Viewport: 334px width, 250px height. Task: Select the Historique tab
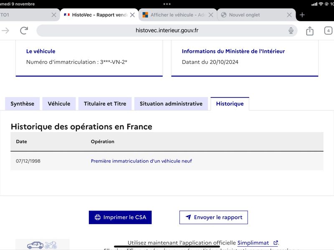(x=230, y=104)
